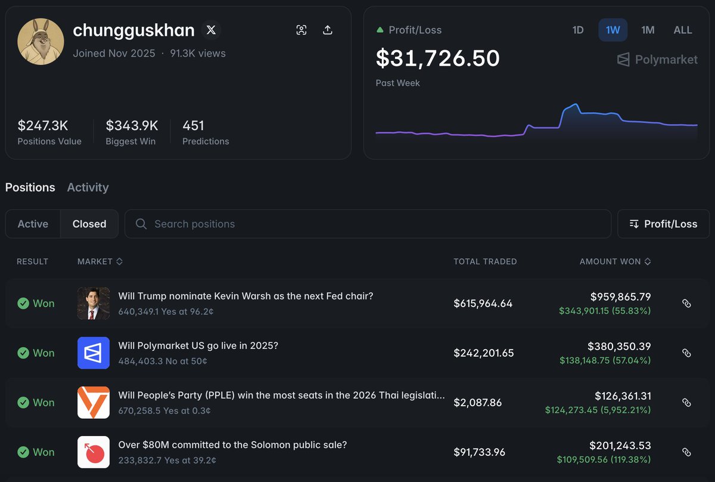Click the $242,201.65 total traded value
Image resolution: width=715 pixels, height=482 pixels.
click(x=483, y=353)
